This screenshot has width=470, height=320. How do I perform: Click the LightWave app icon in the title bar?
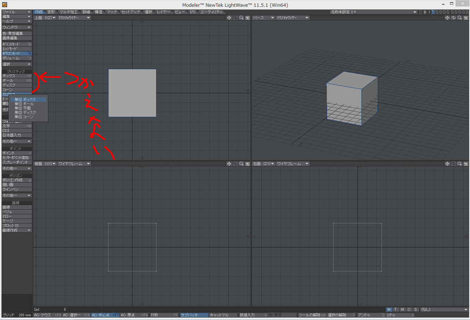click(4, 4)
